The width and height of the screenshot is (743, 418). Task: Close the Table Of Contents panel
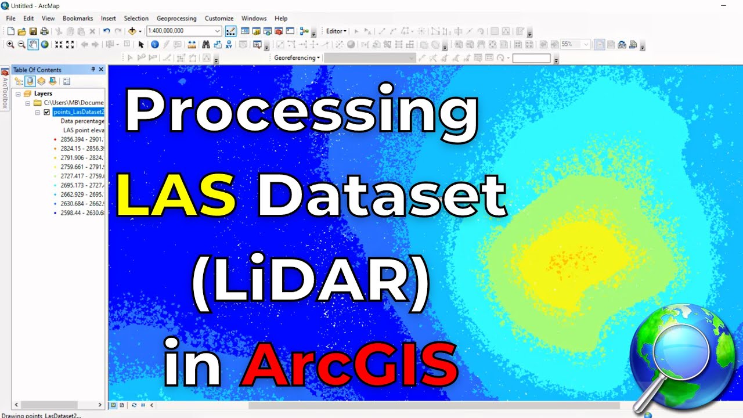[x=101, y=70]
